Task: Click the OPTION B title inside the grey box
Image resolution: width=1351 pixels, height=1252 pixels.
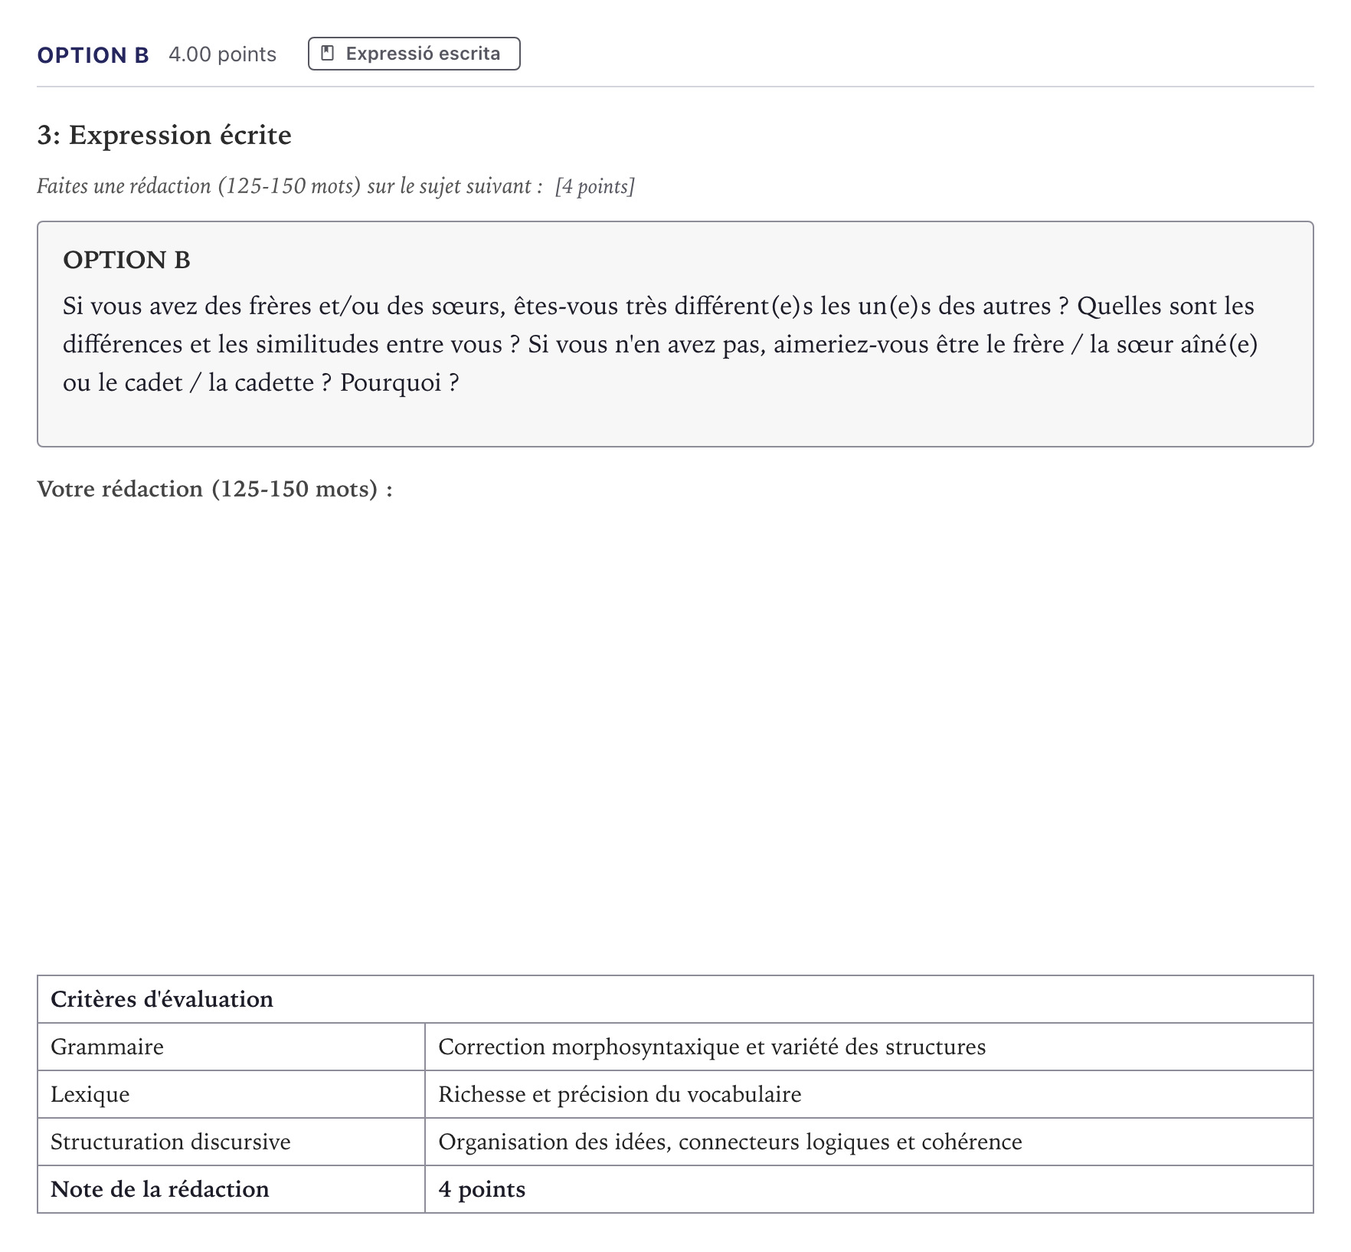Action: [126, 261]
